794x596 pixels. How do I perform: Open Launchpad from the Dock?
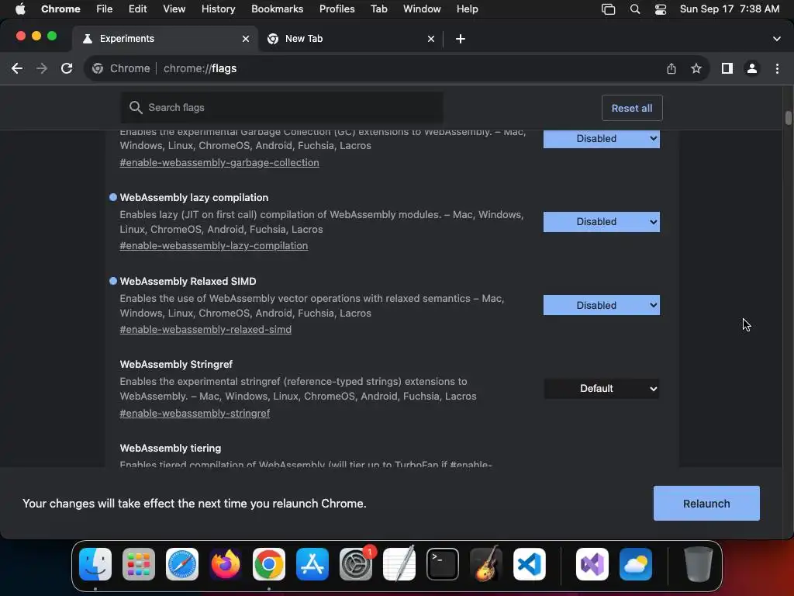tap(139, 564)
